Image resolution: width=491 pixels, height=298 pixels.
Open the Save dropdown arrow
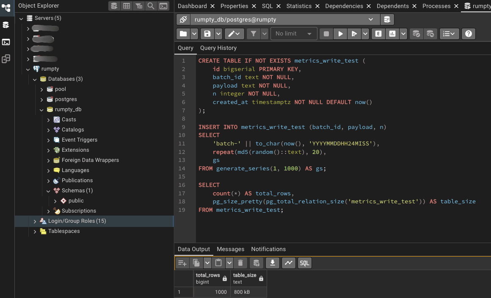(218, 34)
